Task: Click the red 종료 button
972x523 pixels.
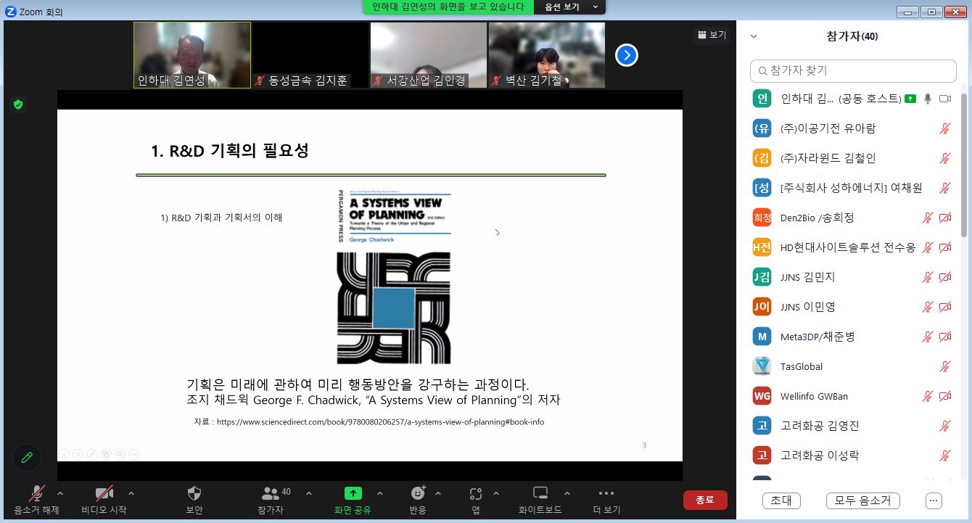Action: click(705, 500)
